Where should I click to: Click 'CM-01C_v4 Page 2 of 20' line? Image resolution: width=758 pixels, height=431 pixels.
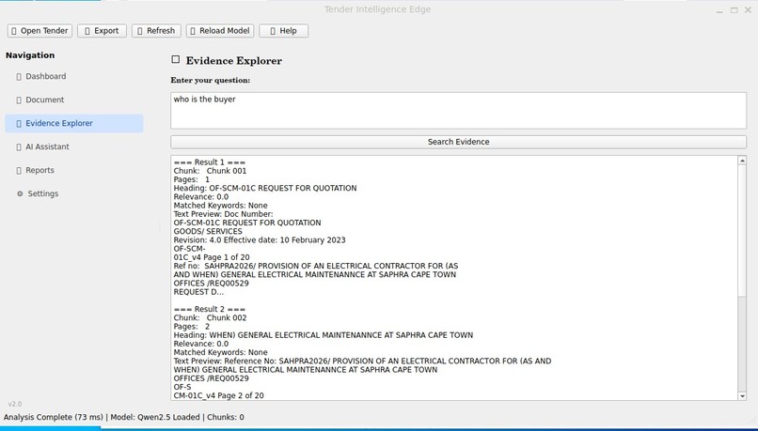pos(218,395)
